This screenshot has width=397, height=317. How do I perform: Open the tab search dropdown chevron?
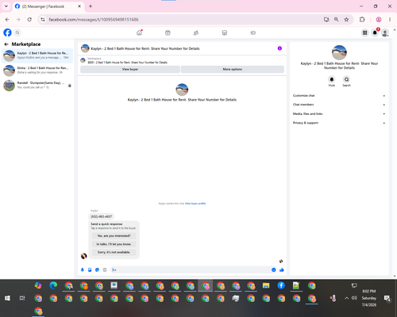[x=6, y=6]
